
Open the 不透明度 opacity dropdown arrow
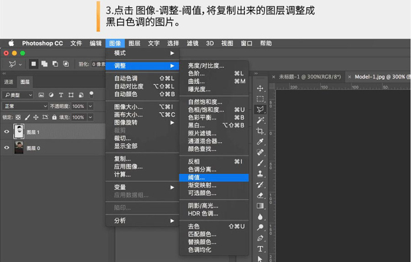(89, 106)
